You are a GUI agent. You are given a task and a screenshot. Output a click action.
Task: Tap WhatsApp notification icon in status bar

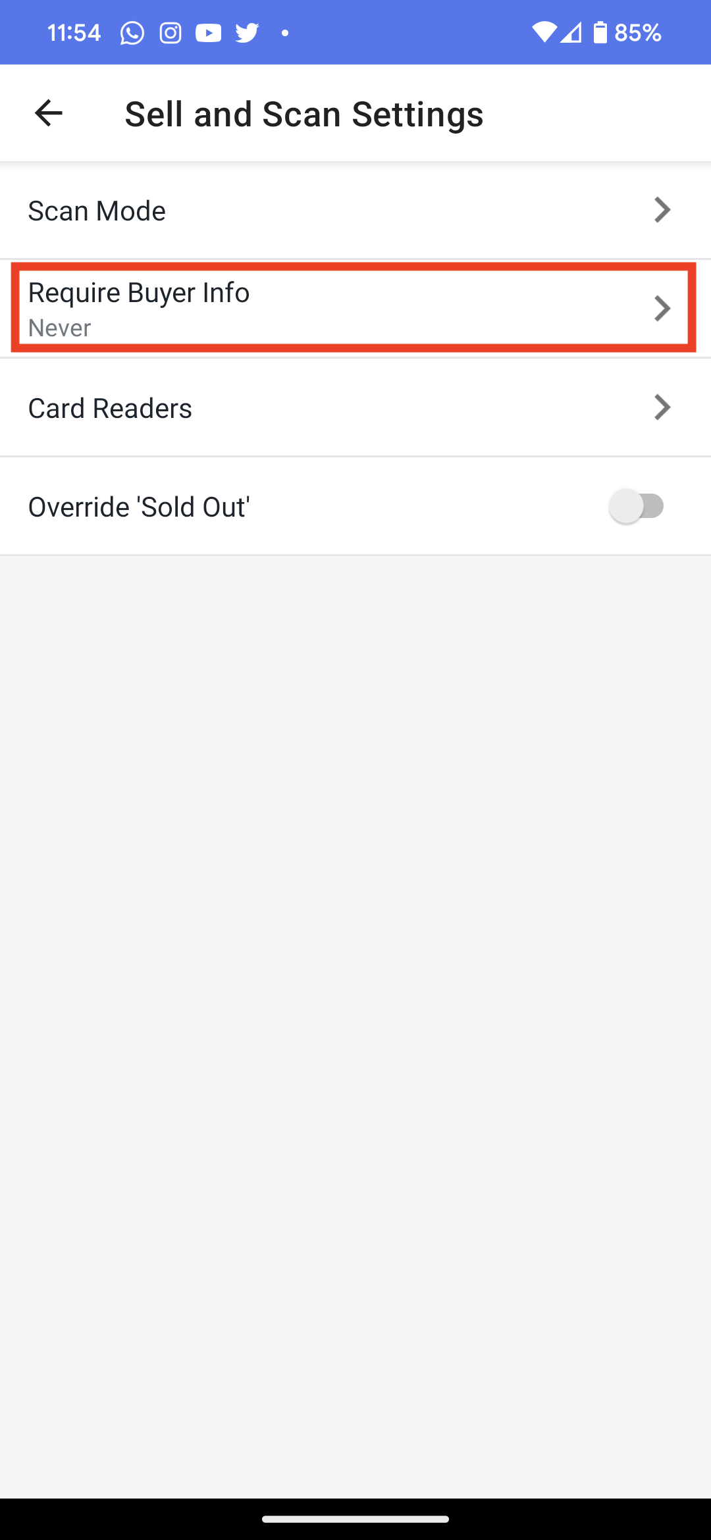click(x=132, y=33)
